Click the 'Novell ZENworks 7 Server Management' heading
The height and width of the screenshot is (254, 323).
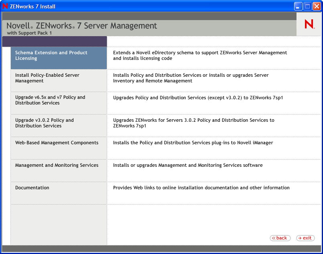[x=82, y=26]
